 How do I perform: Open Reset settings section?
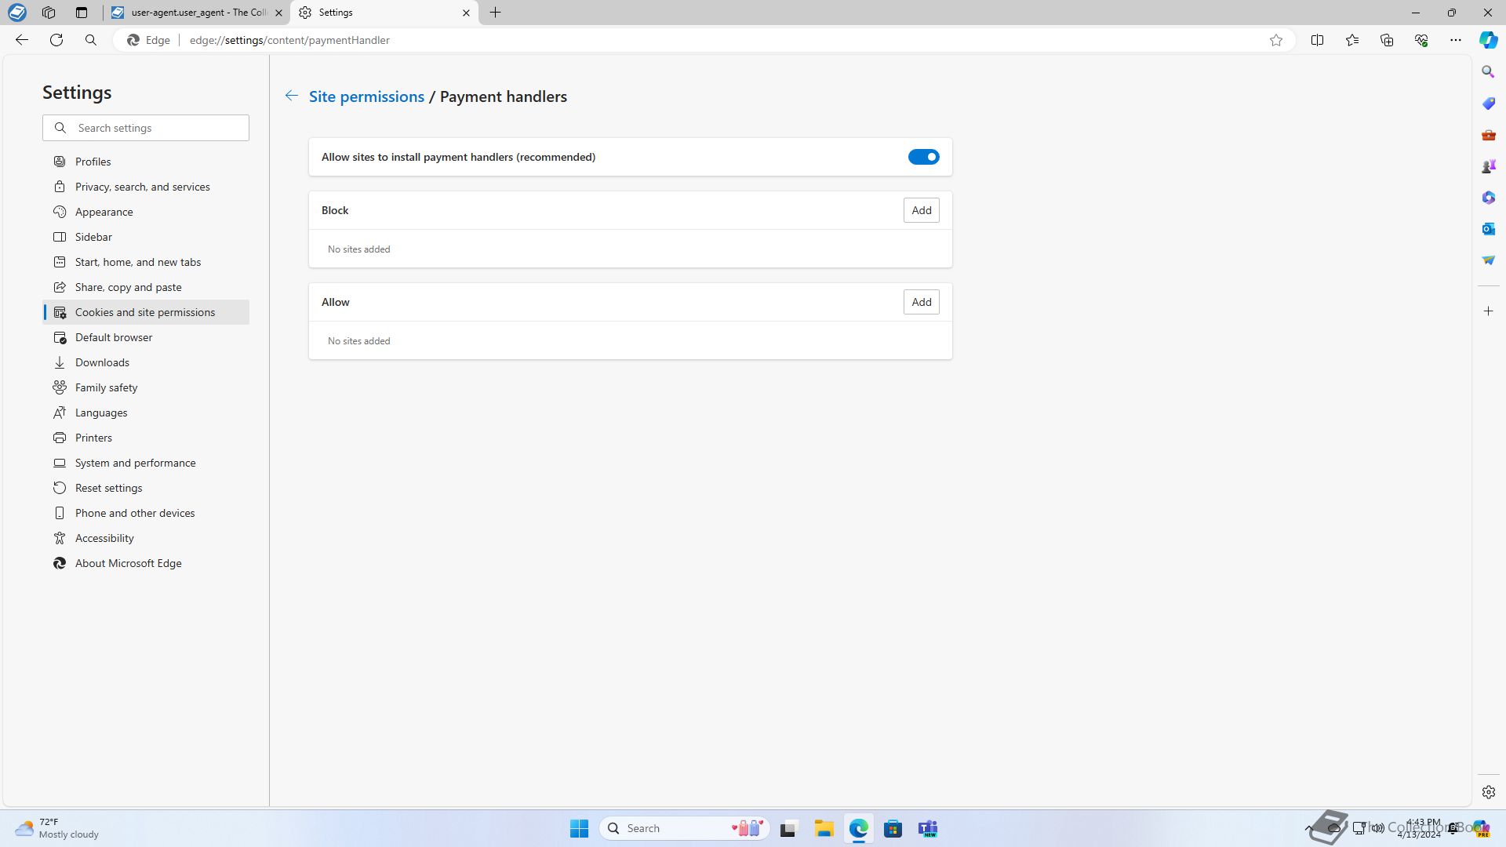(146, 488)
